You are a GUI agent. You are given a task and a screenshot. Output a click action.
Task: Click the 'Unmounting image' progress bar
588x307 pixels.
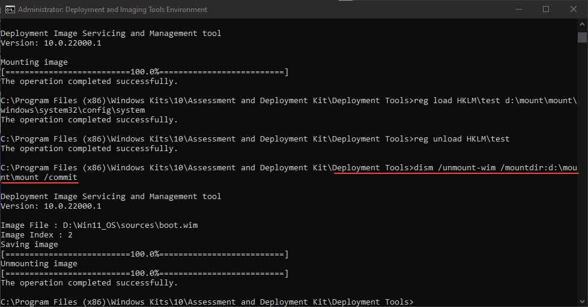(x=144, y=273)
